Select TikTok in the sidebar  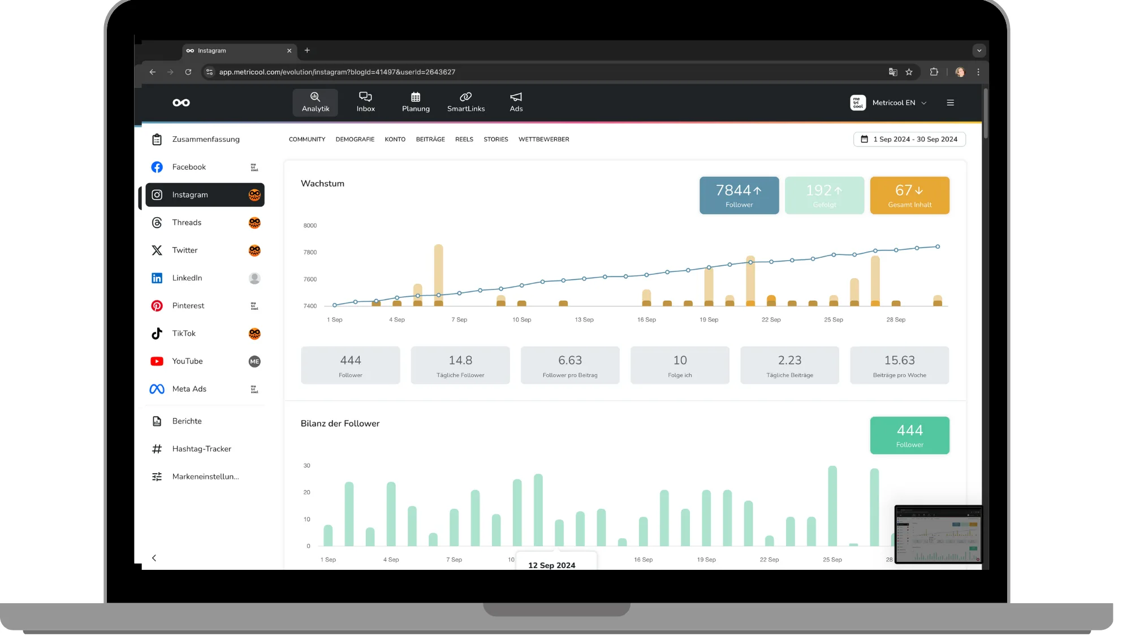click(184, 334)
